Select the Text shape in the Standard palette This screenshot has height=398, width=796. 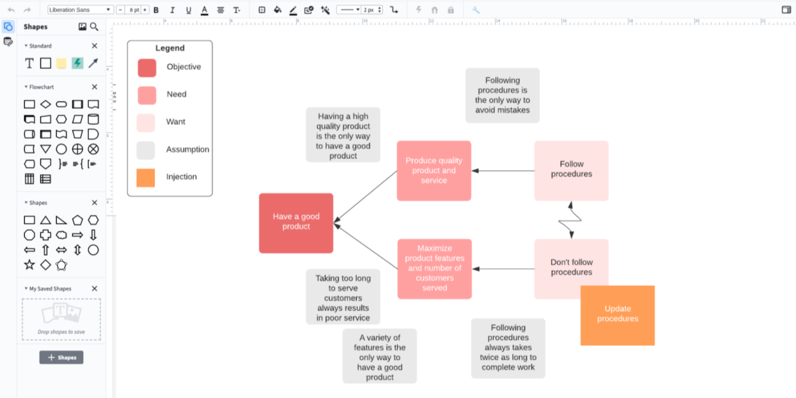click(x=30, y=63)
